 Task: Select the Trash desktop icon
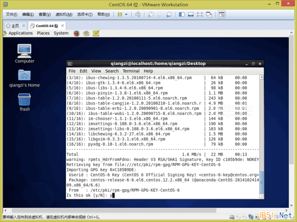coord(25,102)
